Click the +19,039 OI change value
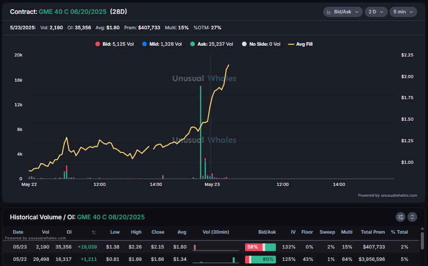Image resolution: width=428 pixels, height=266 pixels. pyautogui.click(x=87, y=247)
